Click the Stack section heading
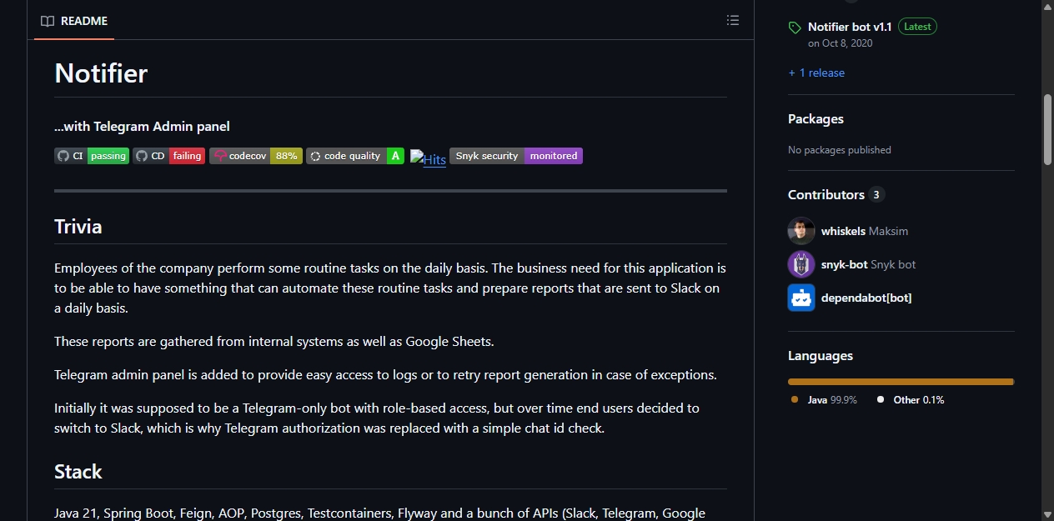Screen dimensions: 1054x521 click(x=78, y=472)
